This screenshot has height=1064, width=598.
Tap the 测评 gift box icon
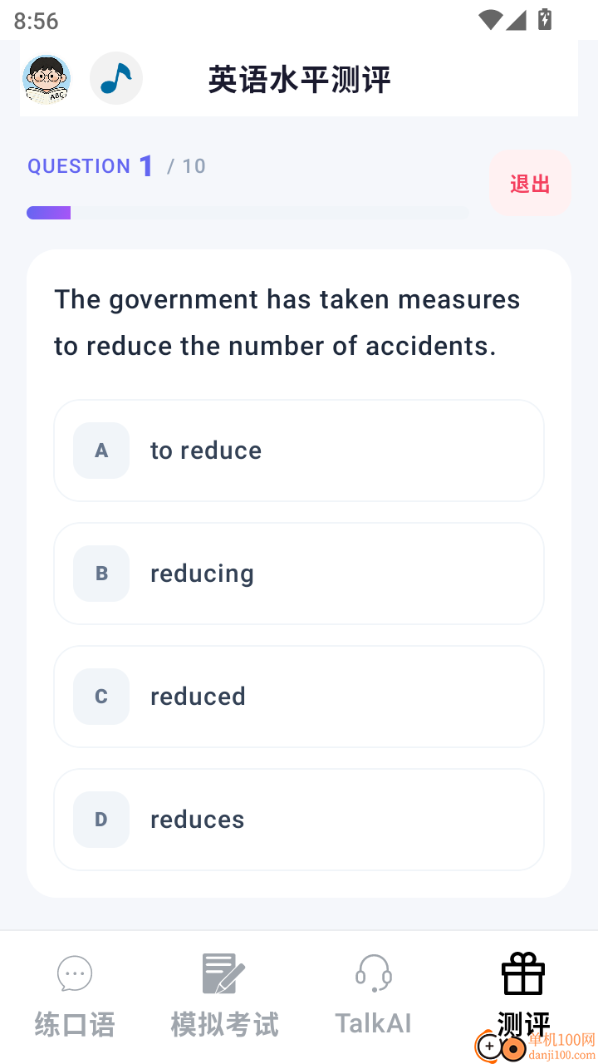click(x=523, y=973)
